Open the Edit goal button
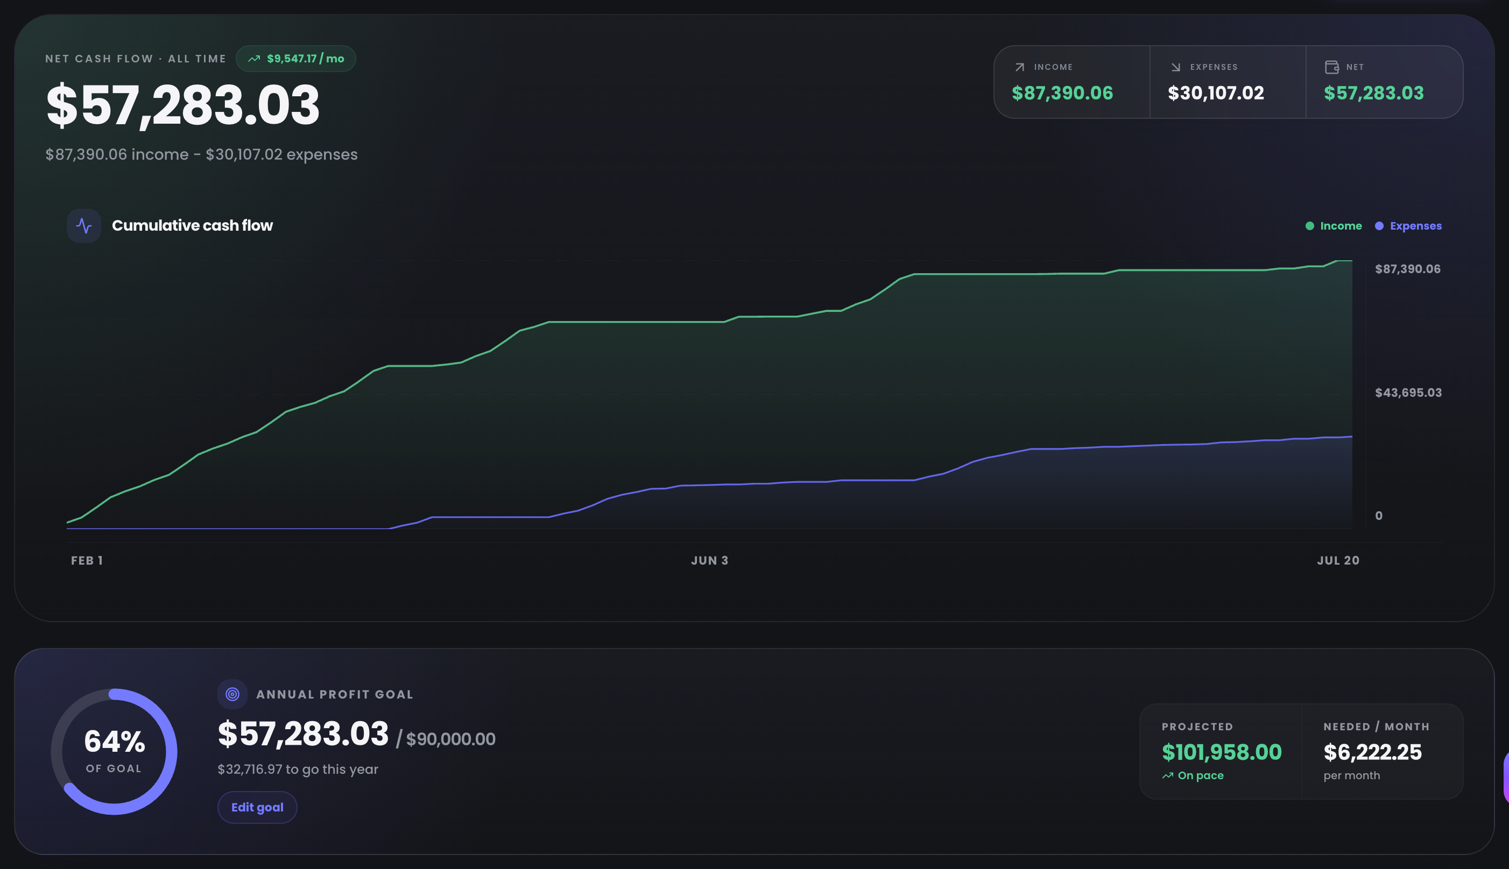The height and width of the screenshot is (869, 1509). (257, 807)
